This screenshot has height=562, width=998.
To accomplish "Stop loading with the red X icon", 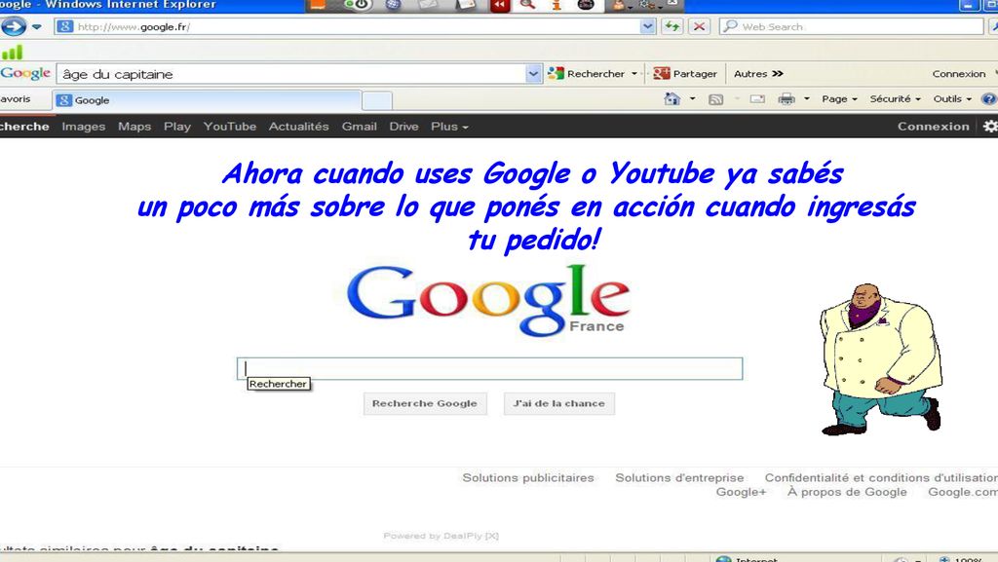I will tap(699, 26).
